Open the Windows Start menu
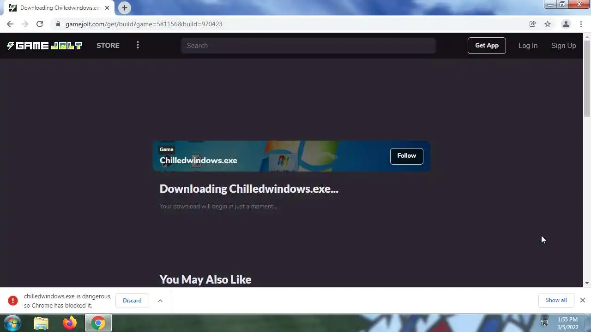The height and width of the screenshot is (332, 591). click(12, 323)
